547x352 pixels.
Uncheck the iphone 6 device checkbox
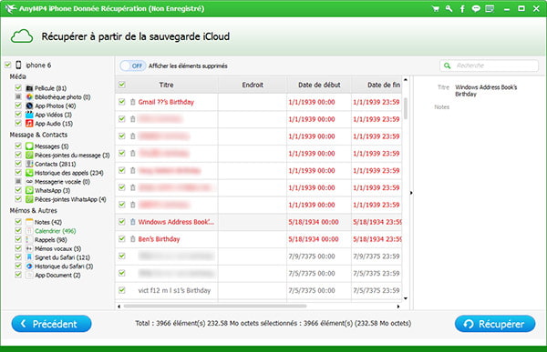[x=7, y=65]
